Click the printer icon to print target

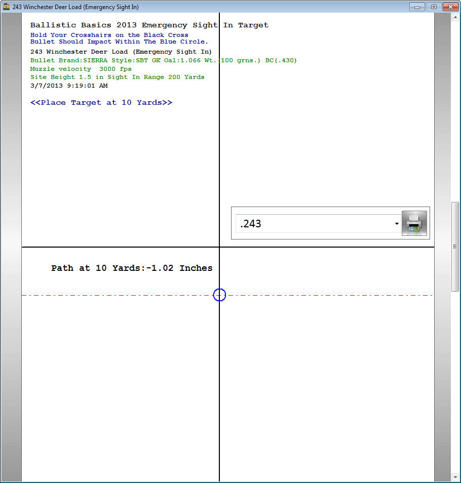[414, 223]
